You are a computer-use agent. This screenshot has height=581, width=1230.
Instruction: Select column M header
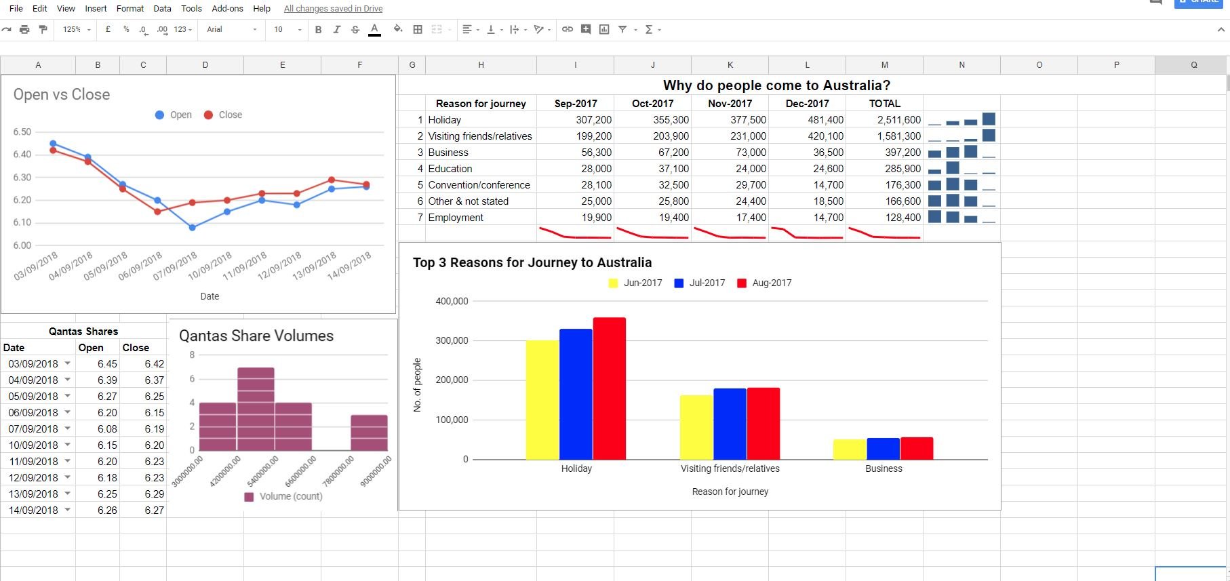click(884, 65)
